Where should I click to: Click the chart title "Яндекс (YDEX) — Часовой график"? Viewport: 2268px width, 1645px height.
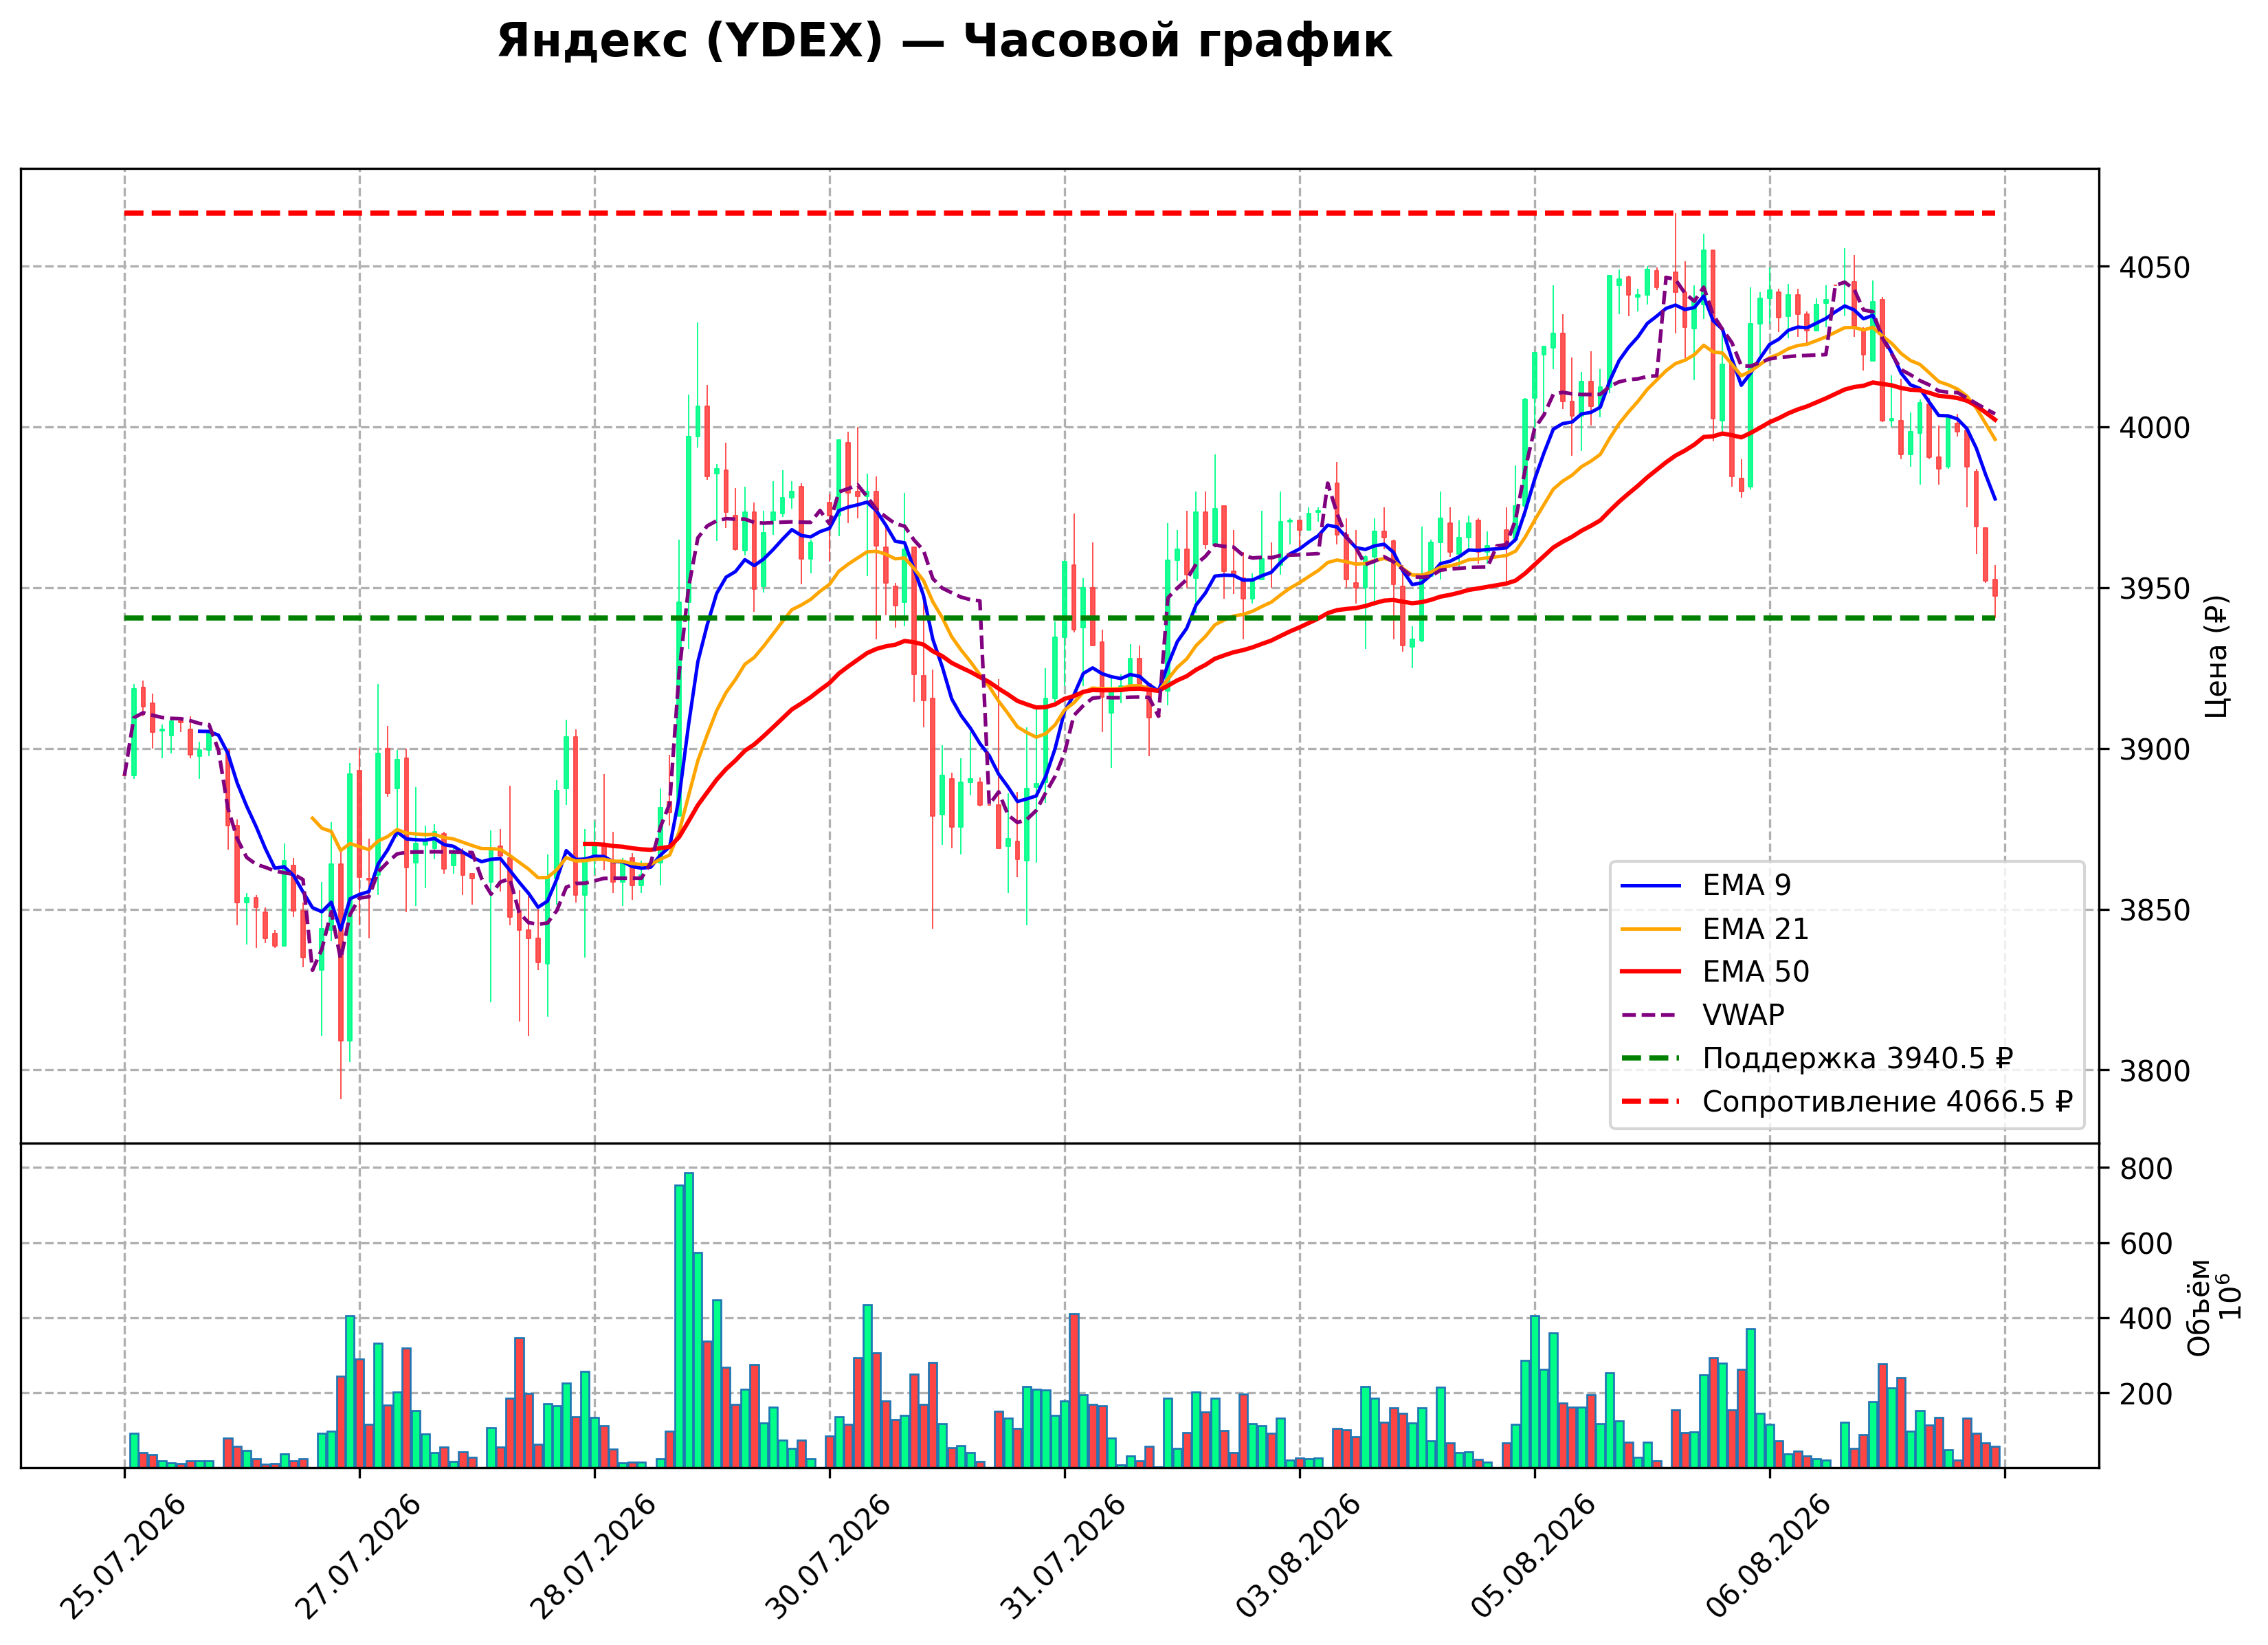(x=944, y=42)
